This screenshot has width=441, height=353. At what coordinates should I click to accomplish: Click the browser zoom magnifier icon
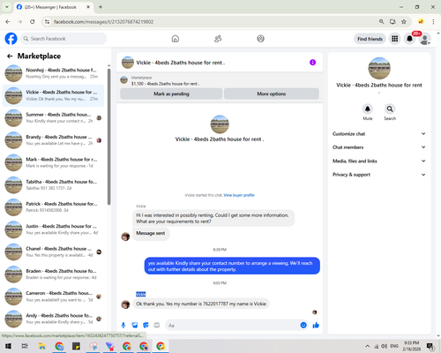click(381, 21)
